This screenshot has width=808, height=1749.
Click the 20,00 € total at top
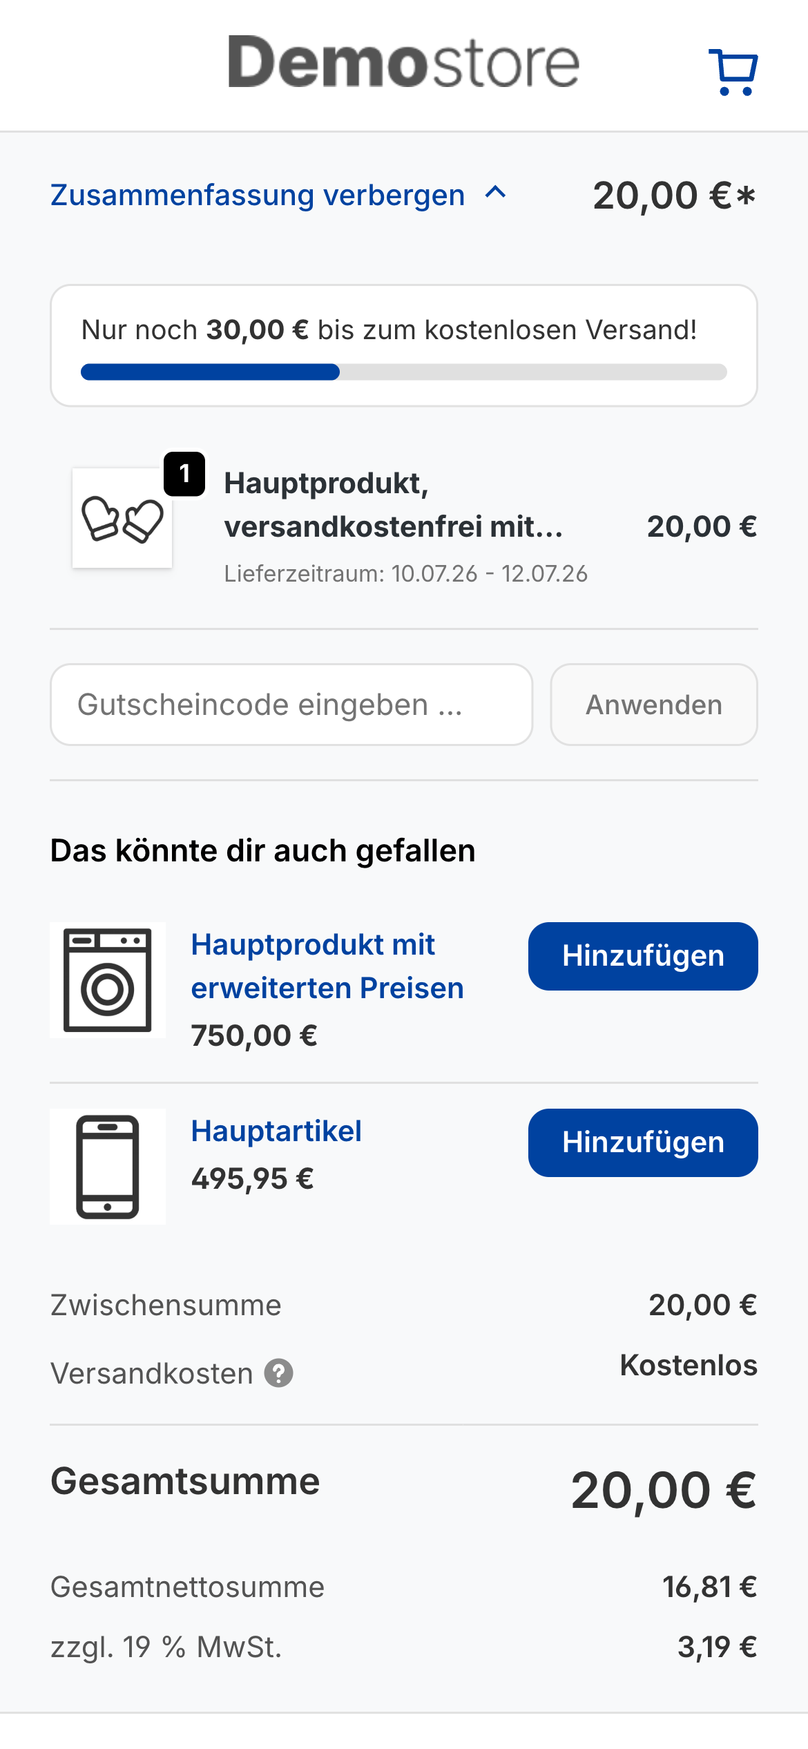[674, 195]
